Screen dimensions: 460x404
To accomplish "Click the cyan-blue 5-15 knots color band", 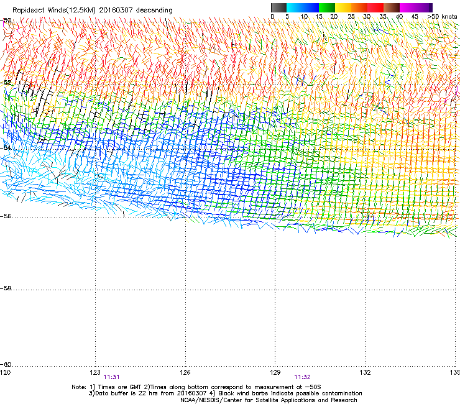I will tap(303, 7).
